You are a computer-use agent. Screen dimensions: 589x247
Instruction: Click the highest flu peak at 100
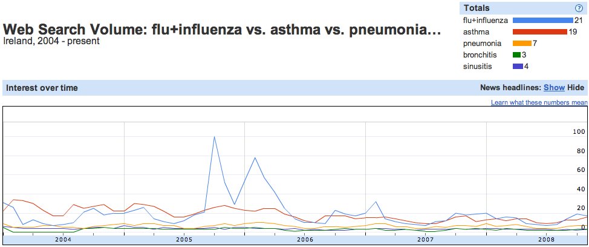(x=214, y=137)
